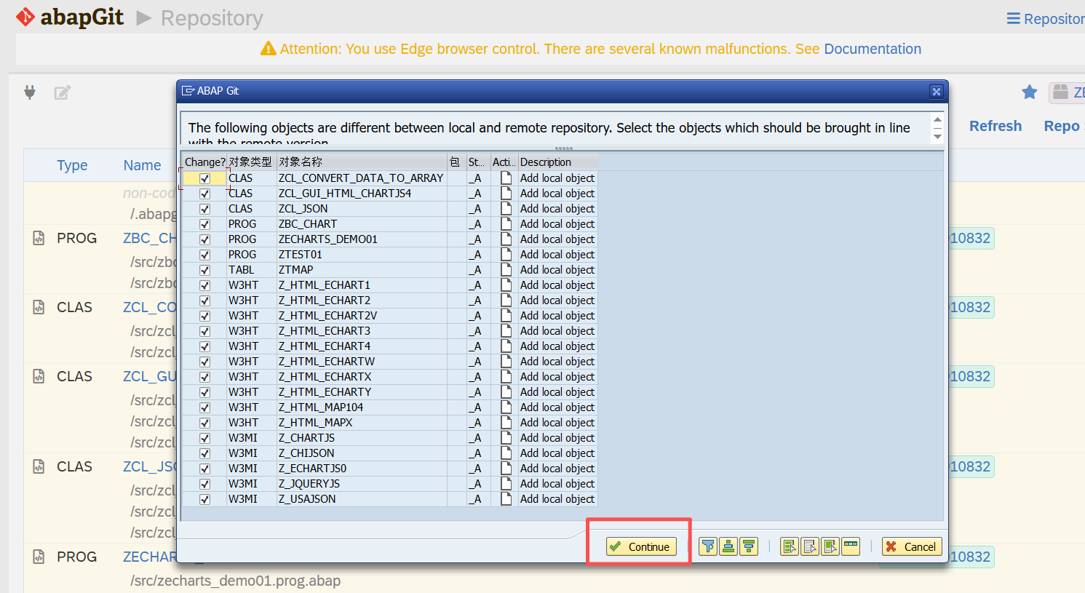Viewport: 1085px width, 593px height.
Task: Click the Type column header in the repository list
Action: (72, 165)
